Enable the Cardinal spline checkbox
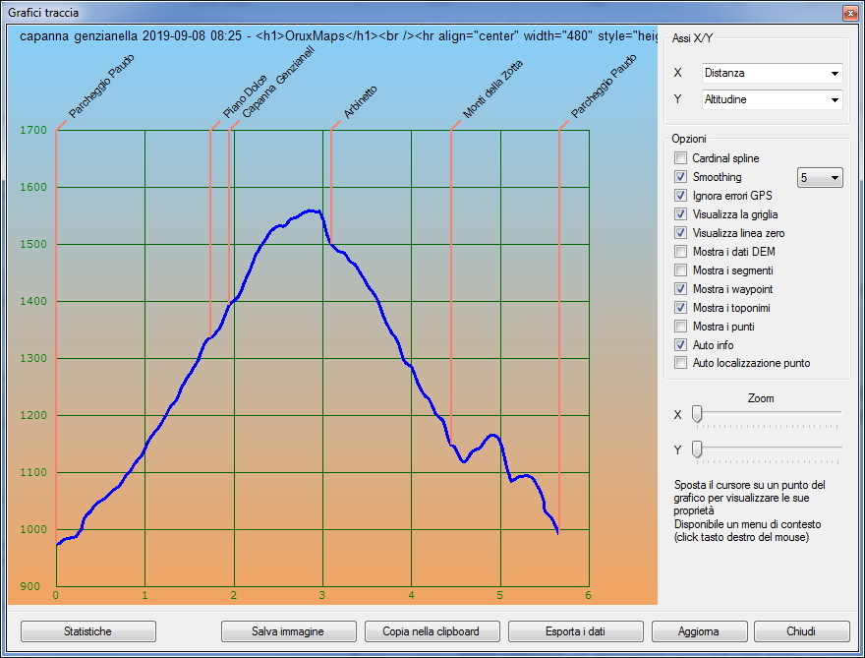 [680, 158]
